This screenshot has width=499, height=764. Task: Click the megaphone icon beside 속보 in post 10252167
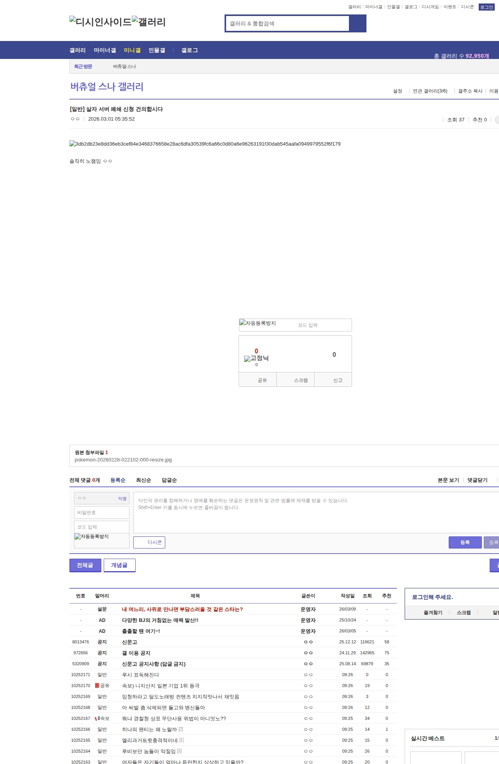(97, 718)
